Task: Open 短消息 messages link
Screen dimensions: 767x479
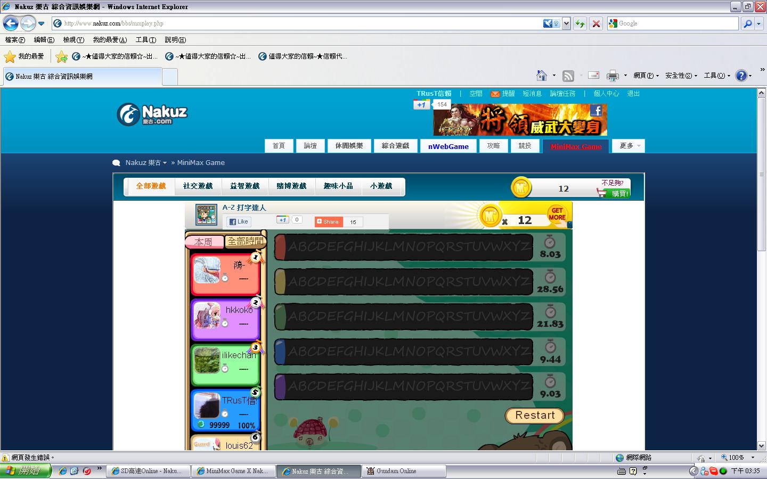Action: (x=532, y=94)
